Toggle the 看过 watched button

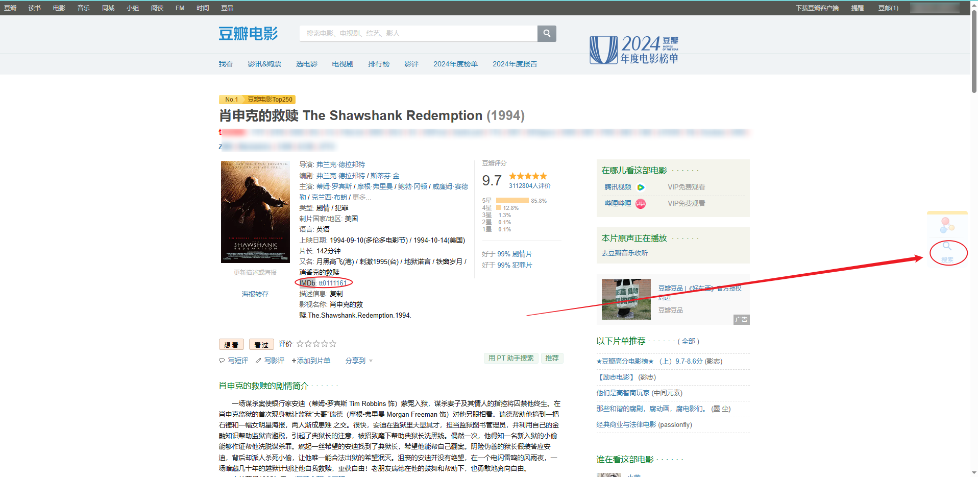(x=261, y=345)
